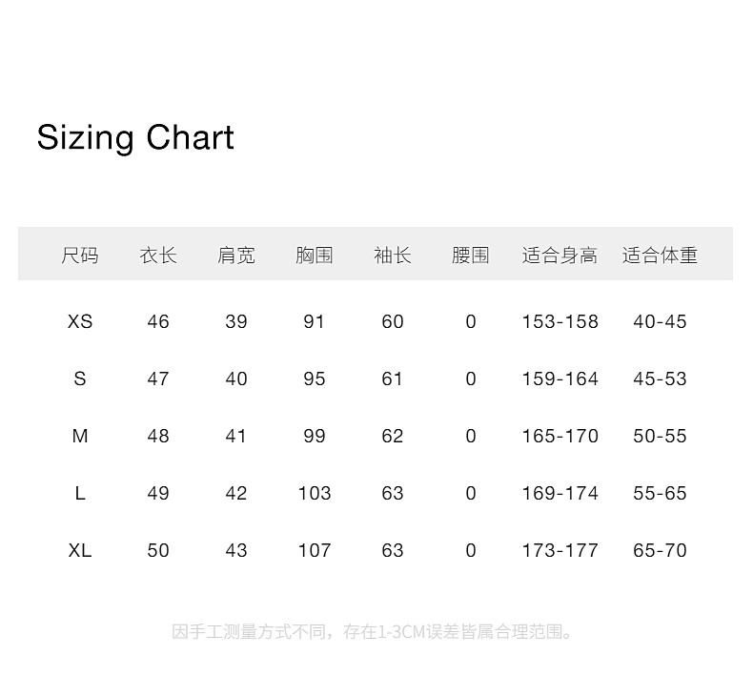This screenshot has width=753, height=675.
Task: Click the L size row label
Action: [x=80, y=493]
